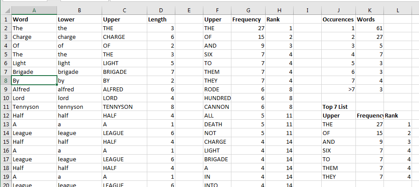Select column L header
The height and width of the screenshot is (187, 419).
point(397,10)
